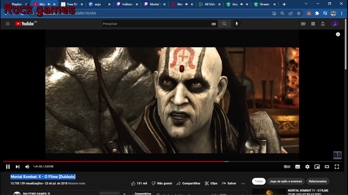Expand description with Mostrar mais
348x195 pixels.
77,183
